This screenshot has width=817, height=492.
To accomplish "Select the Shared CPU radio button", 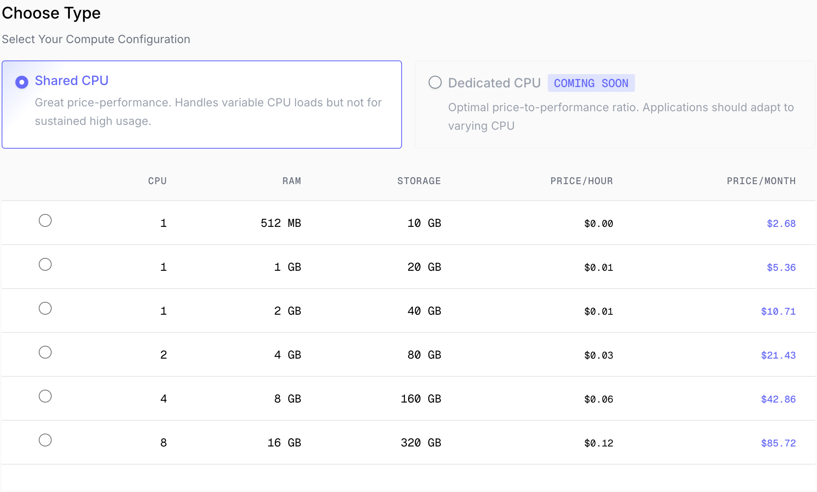I will pyautogui.click(x=22, y=82).
